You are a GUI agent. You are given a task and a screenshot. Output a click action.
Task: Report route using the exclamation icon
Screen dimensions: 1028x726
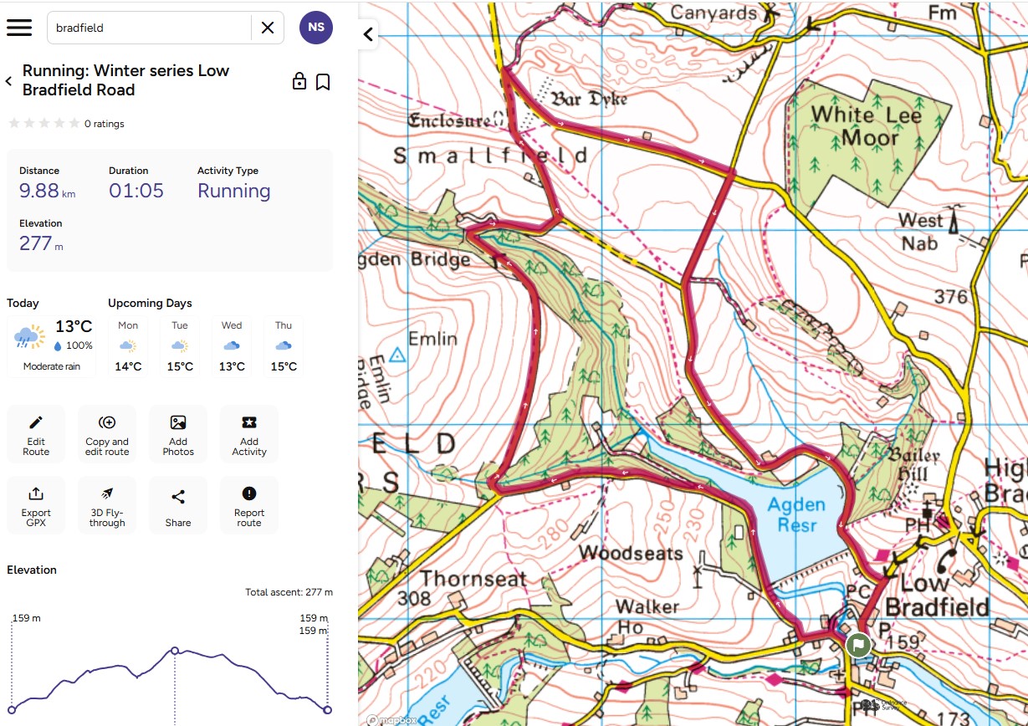coord(249,505)
